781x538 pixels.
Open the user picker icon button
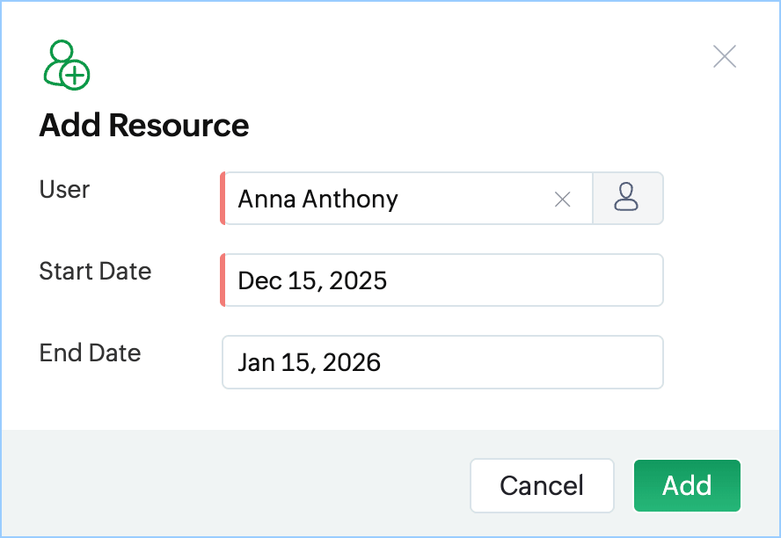point(627,198)
